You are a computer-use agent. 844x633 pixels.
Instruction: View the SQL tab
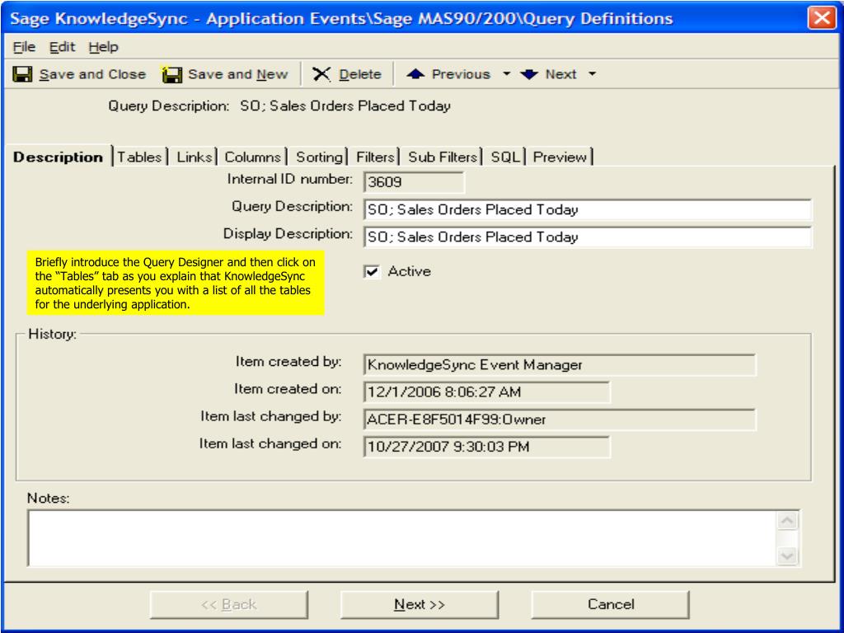tap(505, 157)
